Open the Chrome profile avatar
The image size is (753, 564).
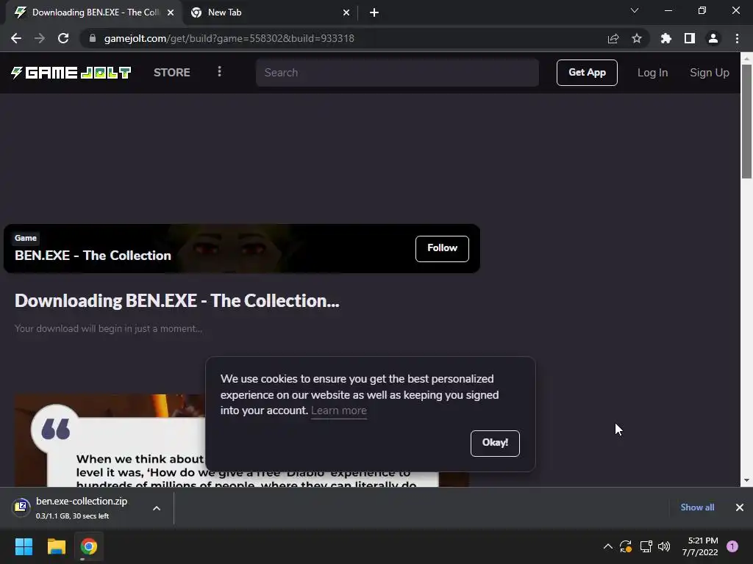(x=713, y=38)
